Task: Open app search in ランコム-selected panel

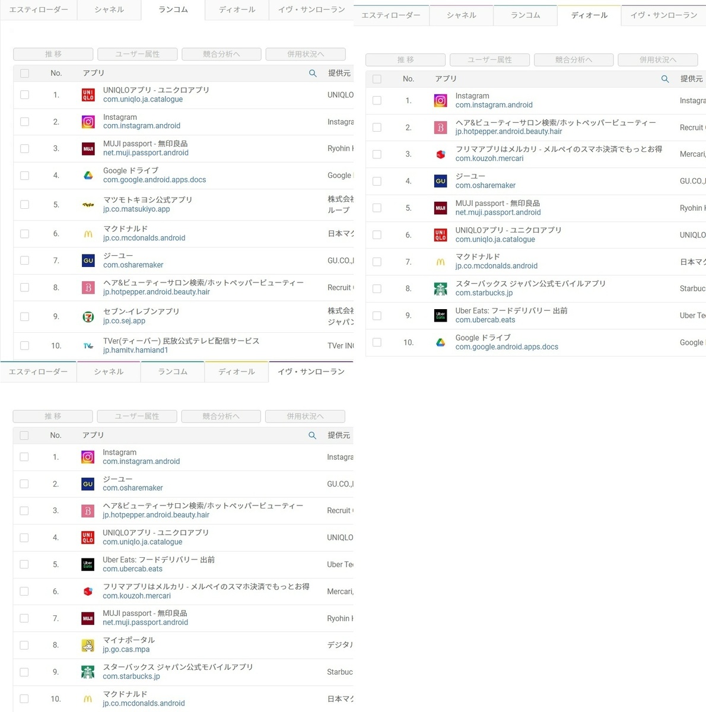Action: [313, 73]
